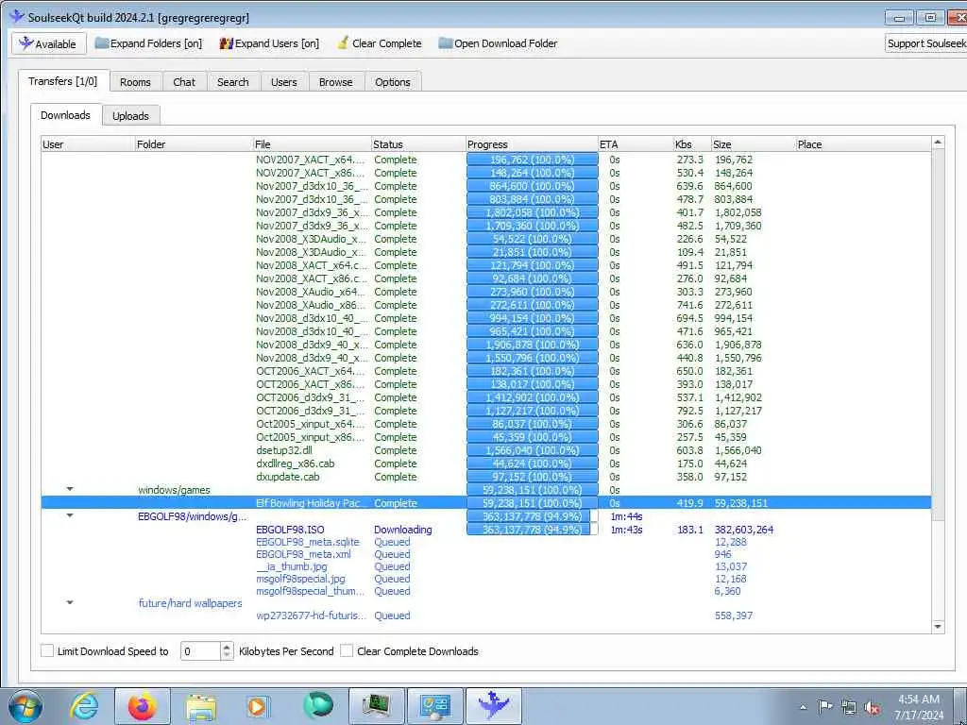Open the Chat tab
The height and width of the screenshot is (725, 967).
coord(184,82)
